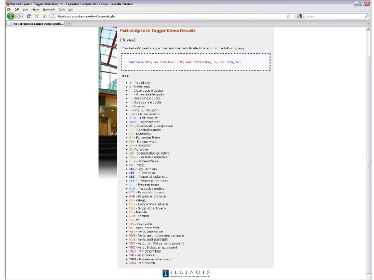Screen dimensions: 374x280
Task: Click the 'Possessive wh-pronoun' key entry
Action: (151, 259)
